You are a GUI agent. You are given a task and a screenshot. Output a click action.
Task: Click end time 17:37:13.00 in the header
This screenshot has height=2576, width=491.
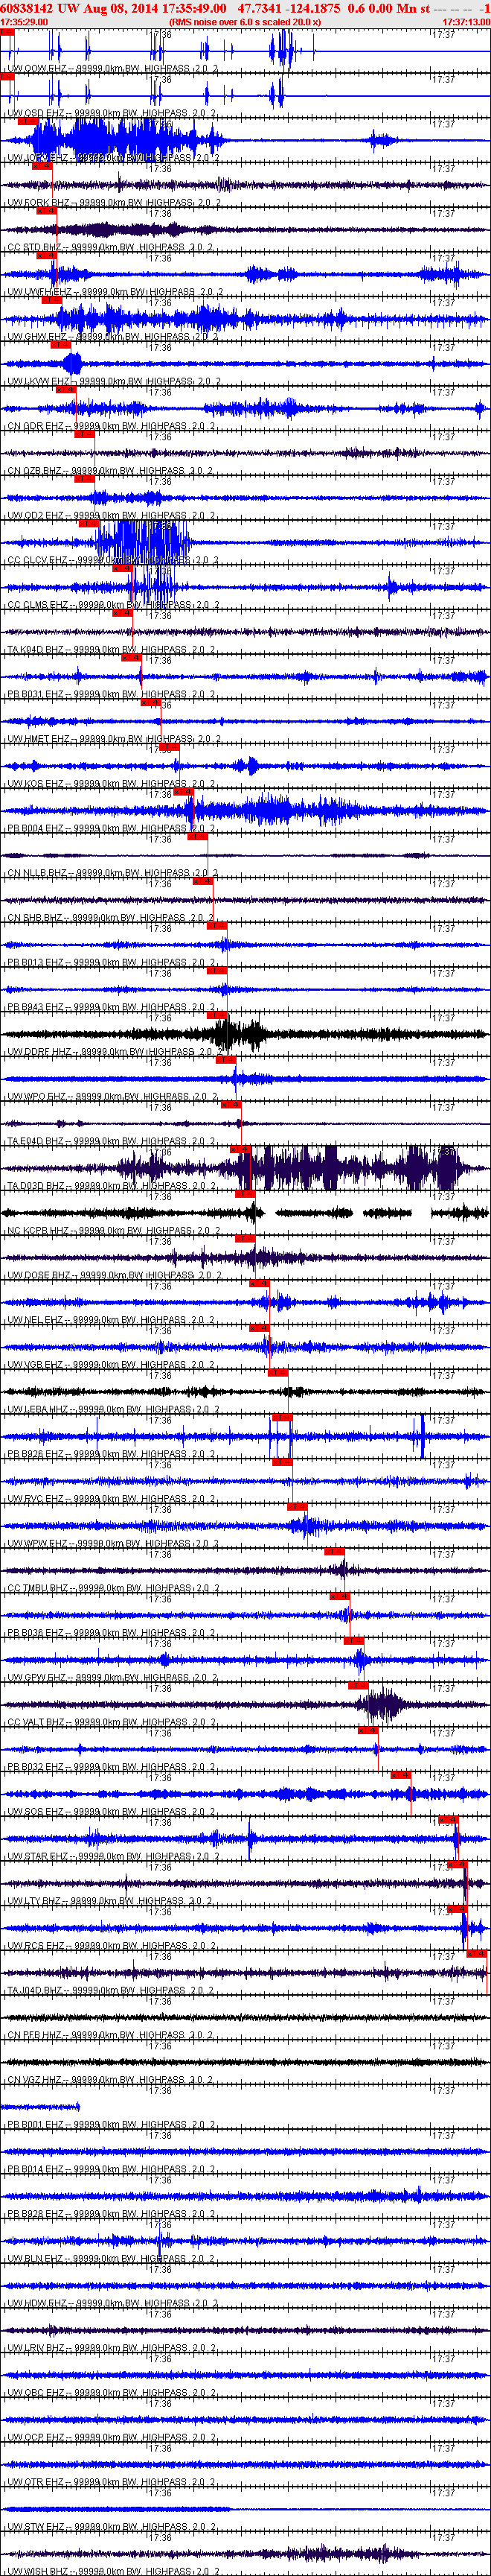pyautogui.click(x=466, y=21)
